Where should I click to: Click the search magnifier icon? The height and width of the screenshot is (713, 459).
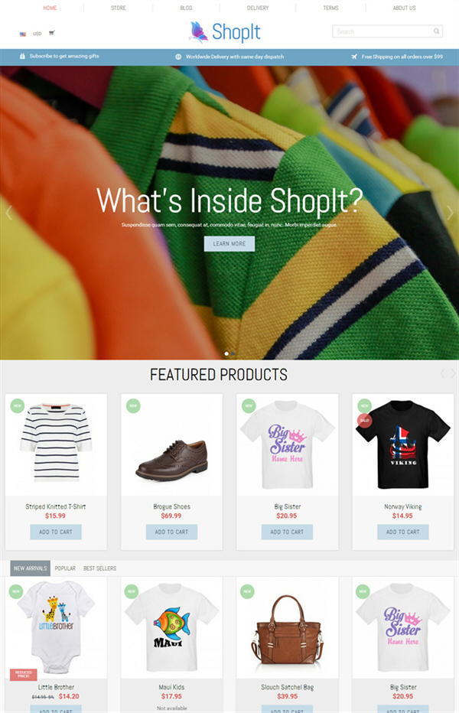[436, 31]
